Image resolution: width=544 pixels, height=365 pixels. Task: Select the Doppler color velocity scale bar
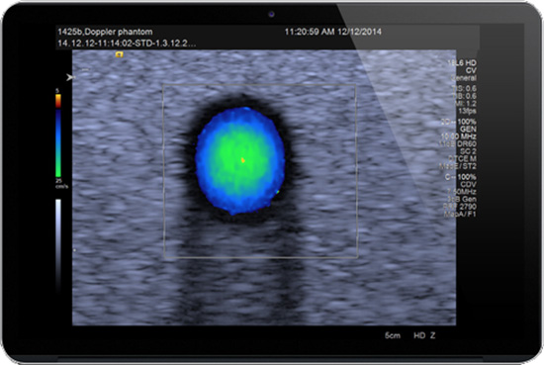pyautogui.click(x=58, y=136)
